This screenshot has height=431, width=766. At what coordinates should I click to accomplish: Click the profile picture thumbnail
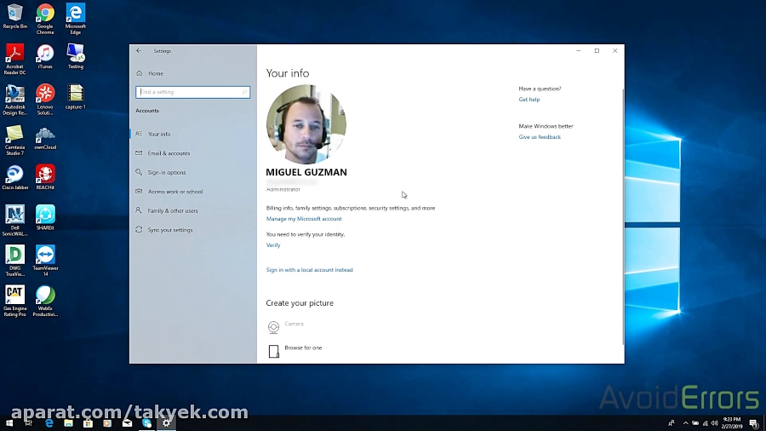coord(306,124)
